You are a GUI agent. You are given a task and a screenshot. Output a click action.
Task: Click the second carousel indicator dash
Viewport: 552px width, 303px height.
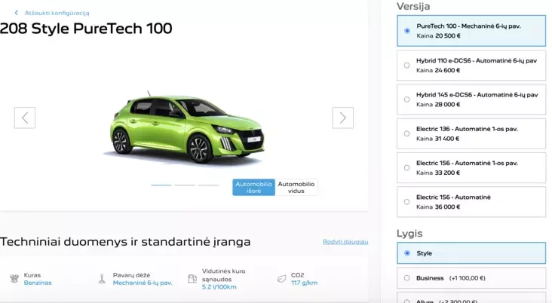point(185,185)
